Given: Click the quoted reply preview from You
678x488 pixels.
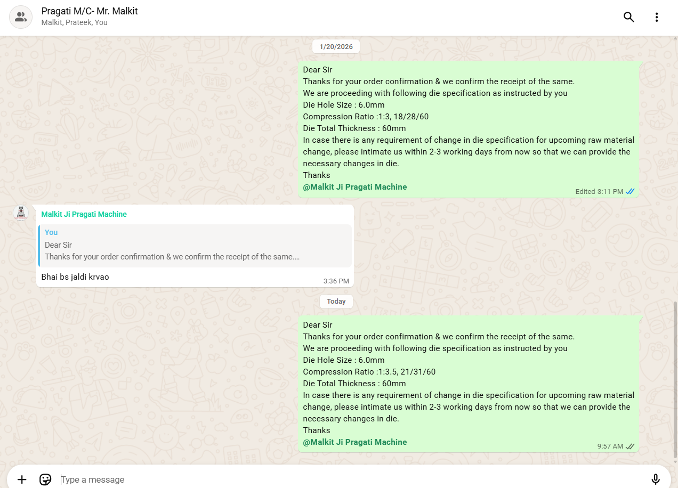Looking at the screenshot, I should [x=195, y=246].
